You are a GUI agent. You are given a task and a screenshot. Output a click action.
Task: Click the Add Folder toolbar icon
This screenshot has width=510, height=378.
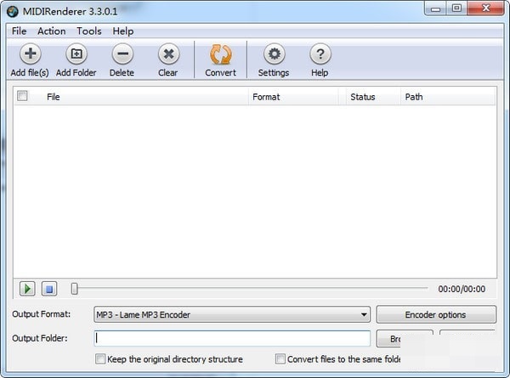click(x=76, y=54)
